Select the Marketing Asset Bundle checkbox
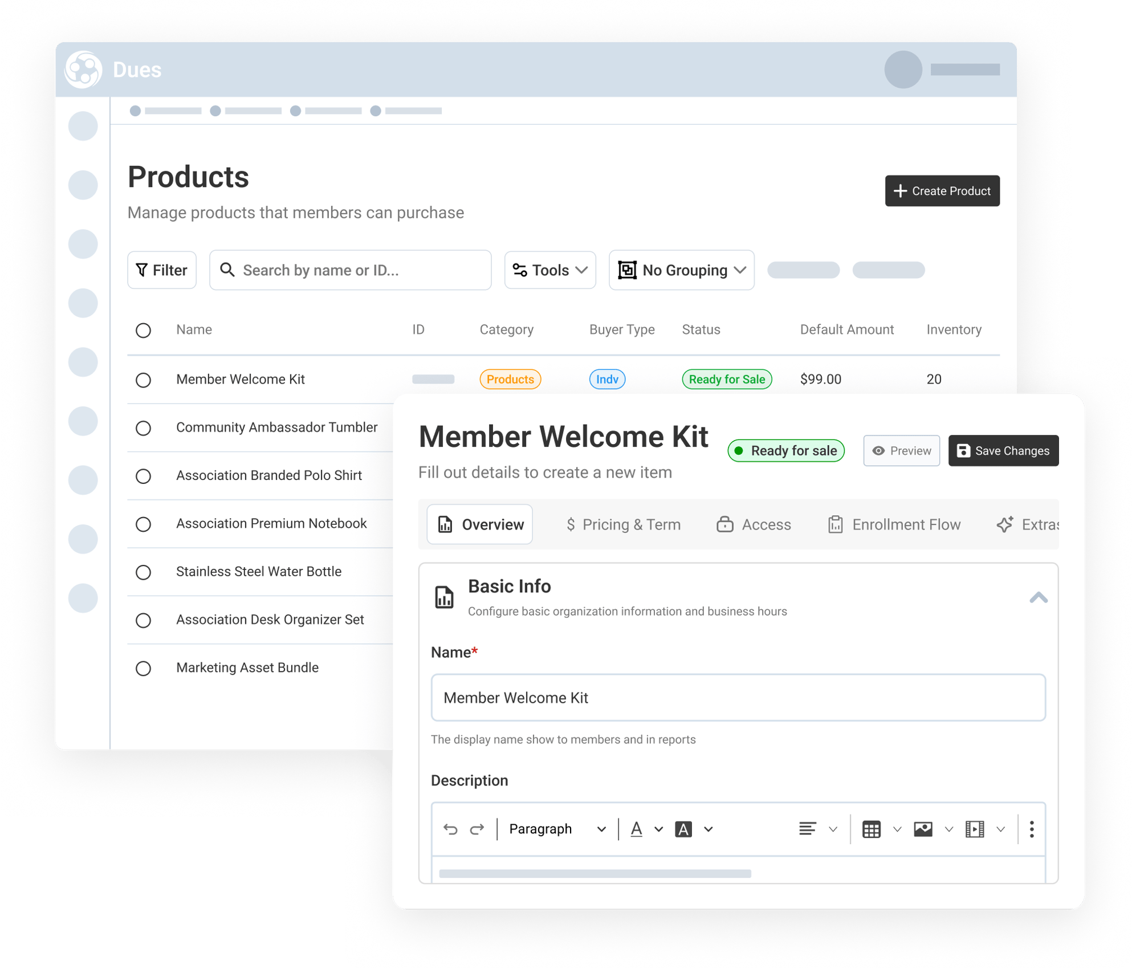 (x=143, y=668)
